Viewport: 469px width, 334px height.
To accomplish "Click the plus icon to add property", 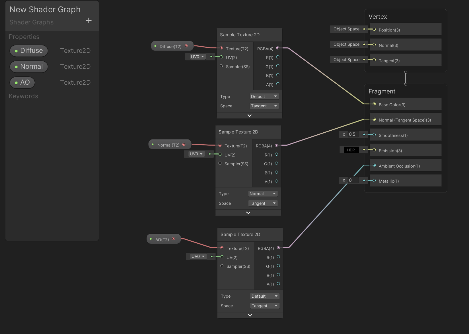I will (x=89, y=20).
